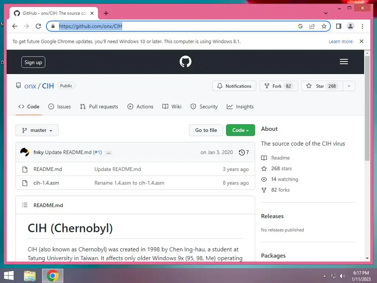Open the hamburger menu in GitHub header
The width and height of the screenshot is (377, 283).
point(343,62)
